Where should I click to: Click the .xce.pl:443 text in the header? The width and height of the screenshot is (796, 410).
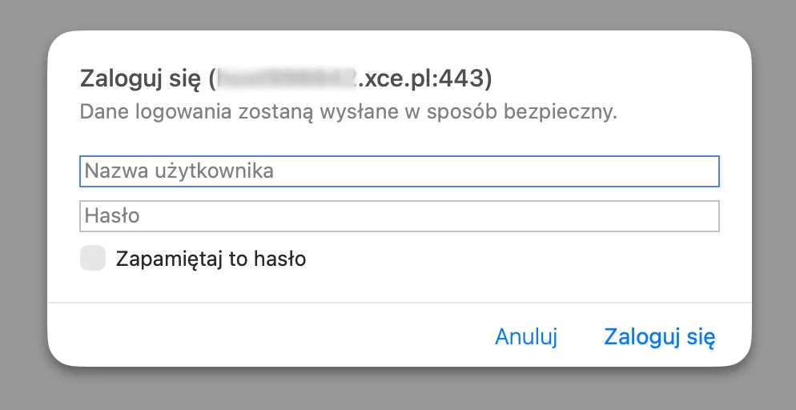coord(421,79)
